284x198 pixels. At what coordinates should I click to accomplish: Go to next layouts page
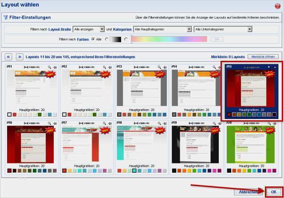[x=19, y=57]
